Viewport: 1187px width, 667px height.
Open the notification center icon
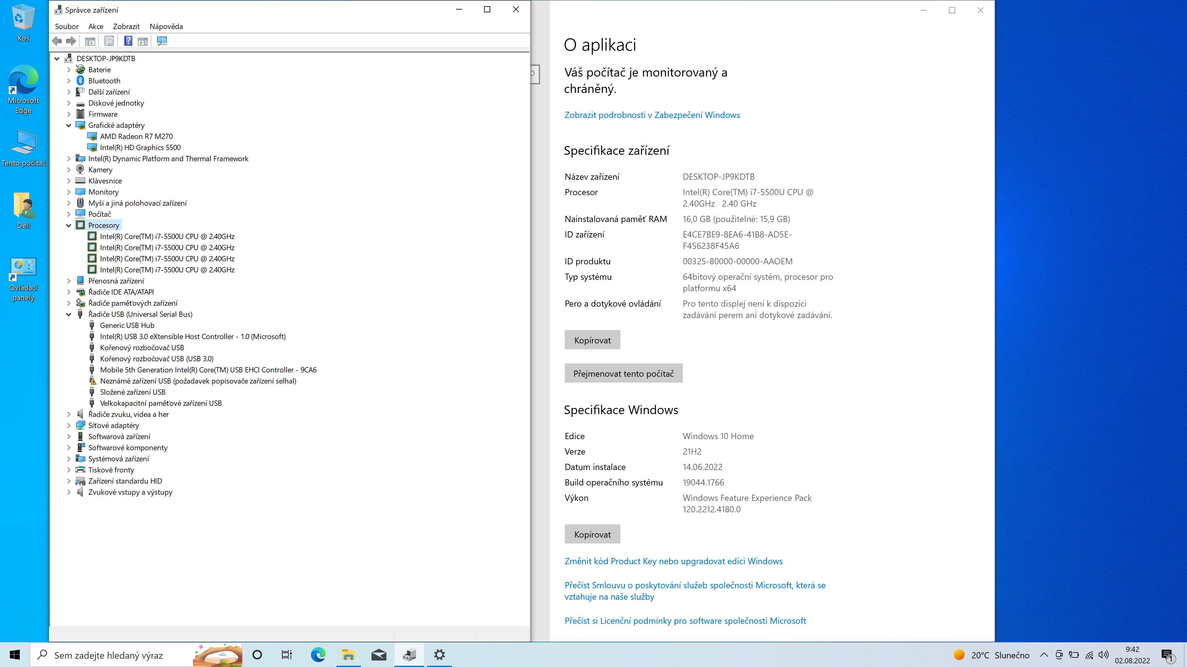1167,655
